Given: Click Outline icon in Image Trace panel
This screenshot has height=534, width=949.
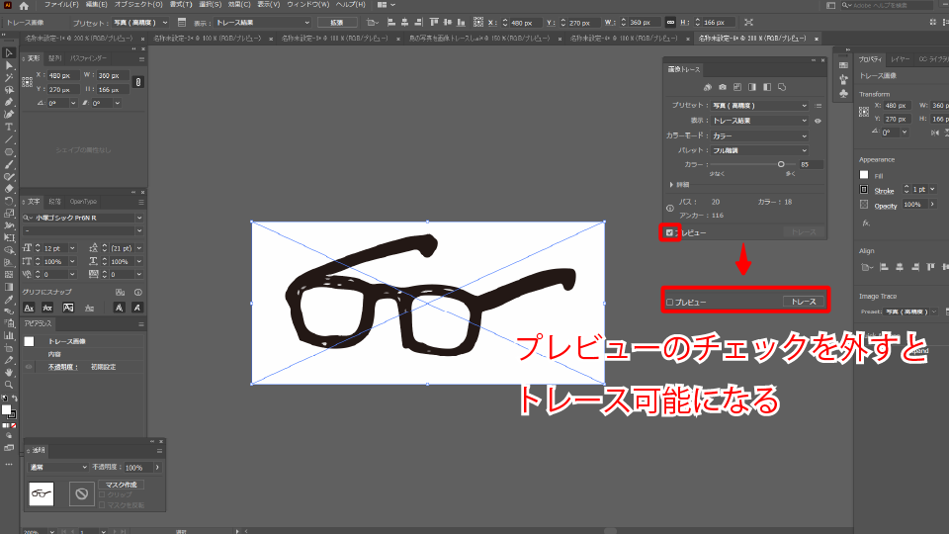Looking at the screenshot, I should pos(782,87).
